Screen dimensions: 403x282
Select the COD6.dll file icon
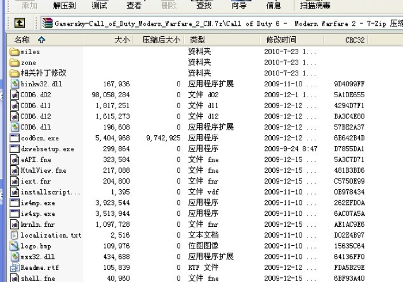coord(14,127)
